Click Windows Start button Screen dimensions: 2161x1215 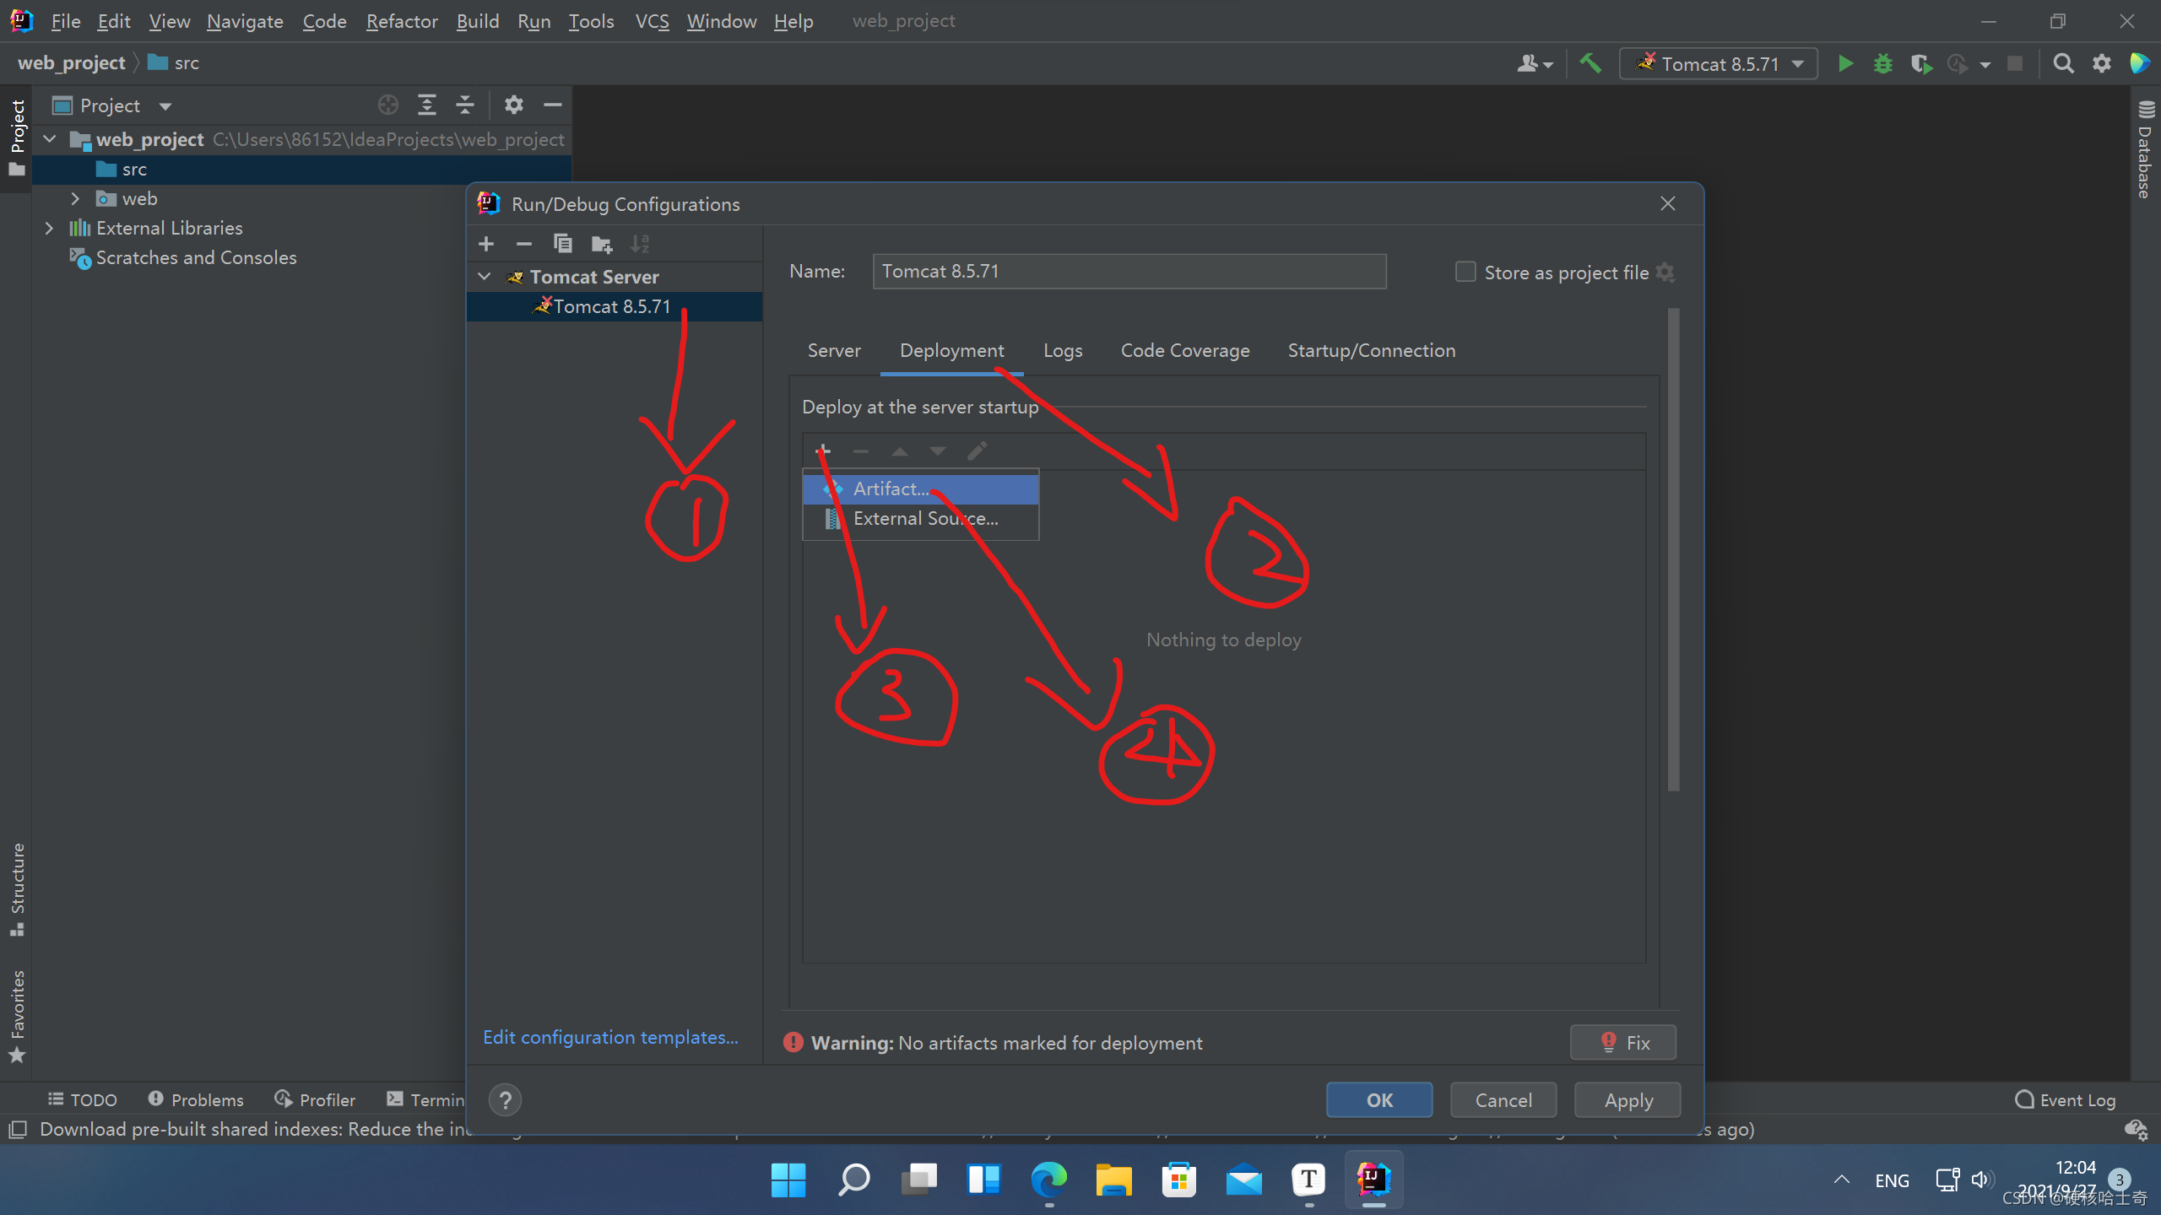[x=788, y=1180]
